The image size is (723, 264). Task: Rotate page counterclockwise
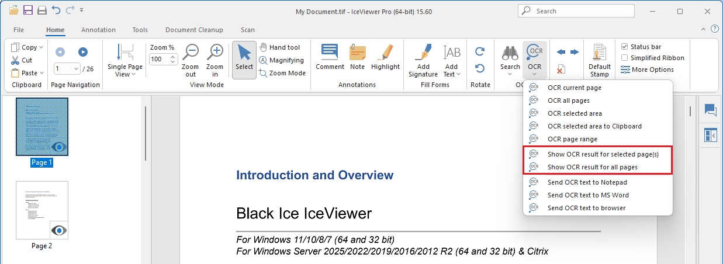(480, 69)
